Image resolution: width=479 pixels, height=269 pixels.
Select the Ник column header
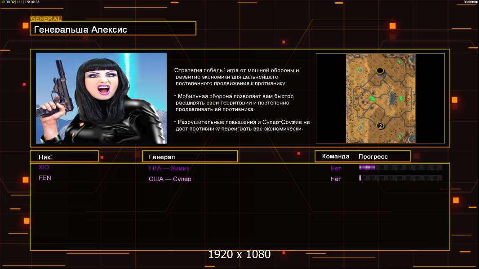click(64, 156)
